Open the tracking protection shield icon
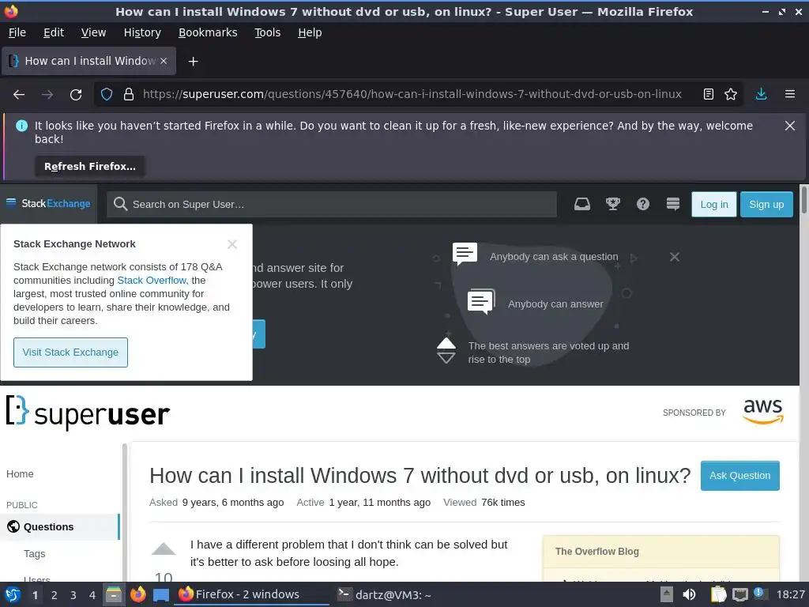809x607 pixels. (x=107, y=95)
